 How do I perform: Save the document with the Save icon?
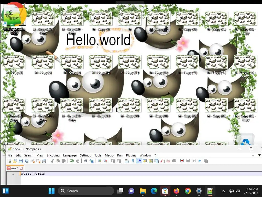pos(20,161)
